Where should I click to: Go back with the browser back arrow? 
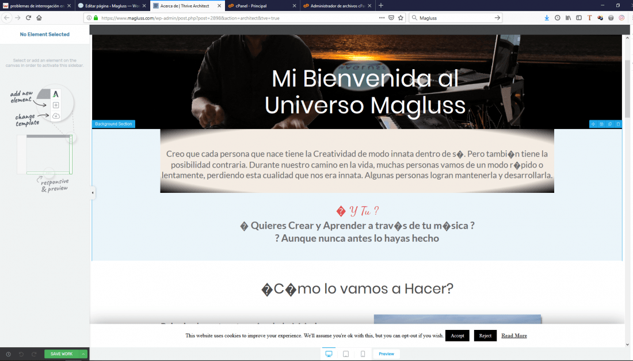point(6,18)
